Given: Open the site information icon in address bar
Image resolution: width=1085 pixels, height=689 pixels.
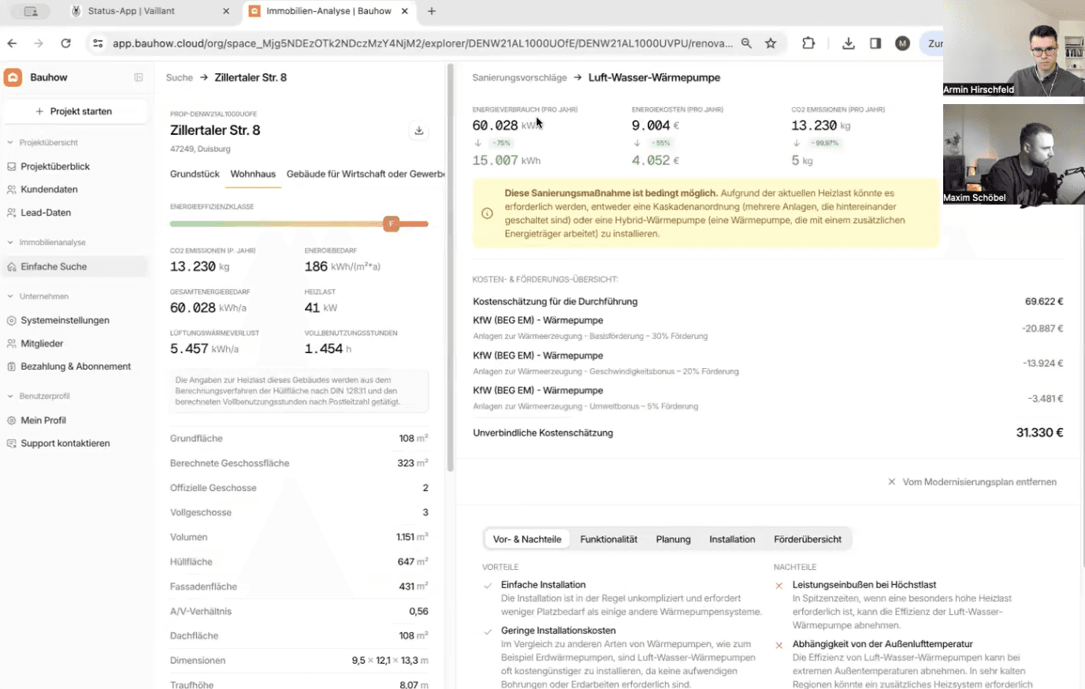Looking at the screenshot, I should point(98,43).
